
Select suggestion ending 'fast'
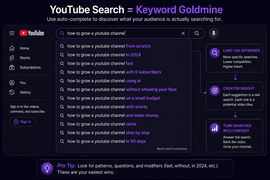[x=123, y=63]
